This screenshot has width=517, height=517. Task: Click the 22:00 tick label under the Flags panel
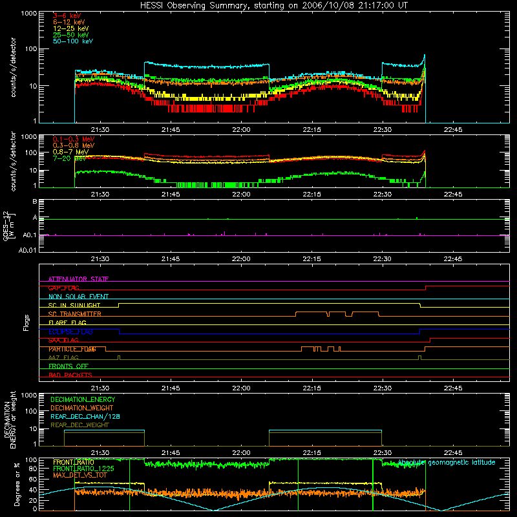[x=241, y=388]
